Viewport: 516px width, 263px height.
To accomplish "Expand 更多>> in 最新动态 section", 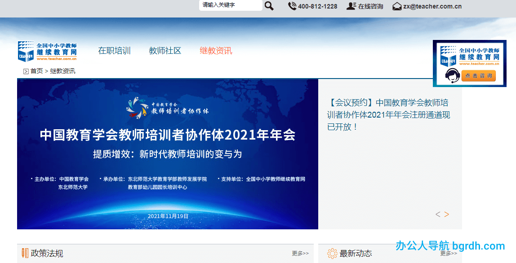I will pos(449,254).
